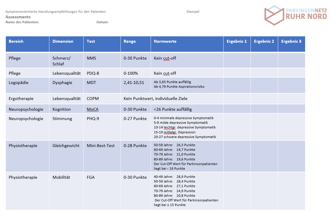Click '0-4 minimale depressive Symptomatik' line
The width and height of the screenshot is (335, 213).
pos(183,118)
